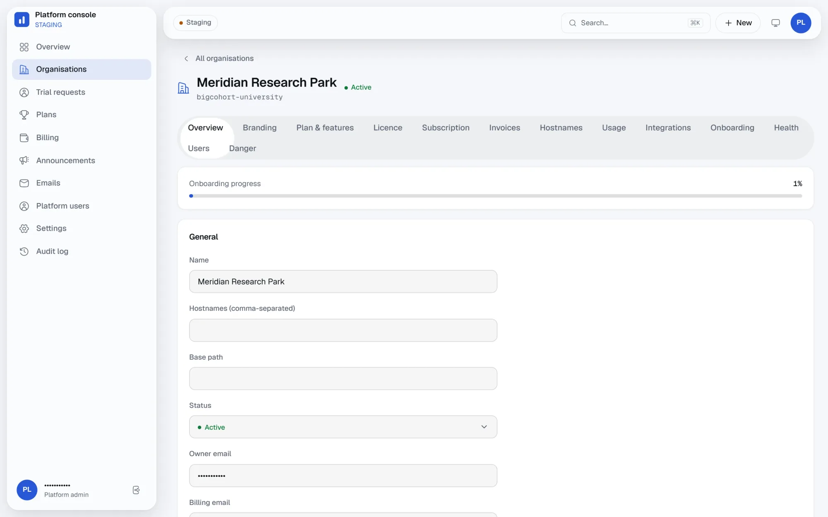Go to the Invoices tab

504,128
